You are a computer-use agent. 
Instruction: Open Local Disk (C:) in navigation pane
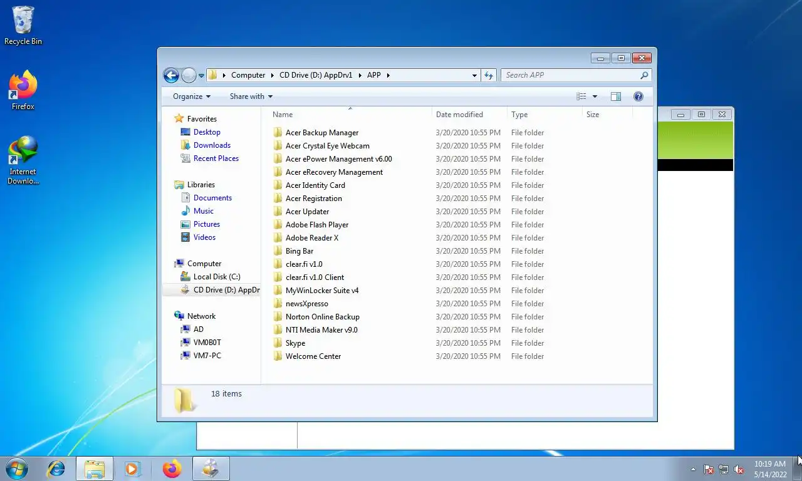[217, 277]
